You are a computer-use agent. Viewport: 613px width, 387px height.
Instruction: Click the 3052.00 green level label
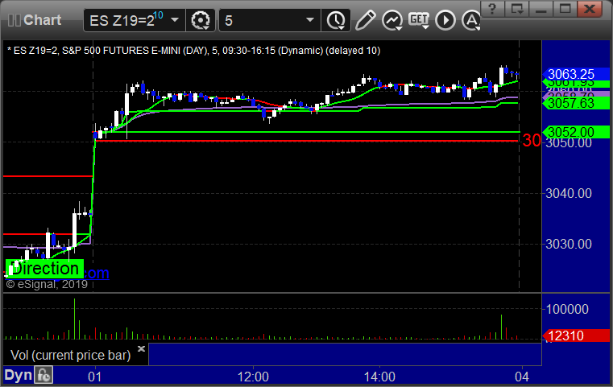574,132
